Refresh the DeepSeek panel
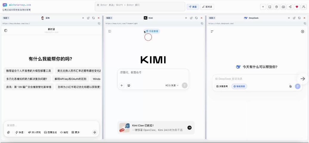Viewport: 309px width, 143px height. coord(299,18)
